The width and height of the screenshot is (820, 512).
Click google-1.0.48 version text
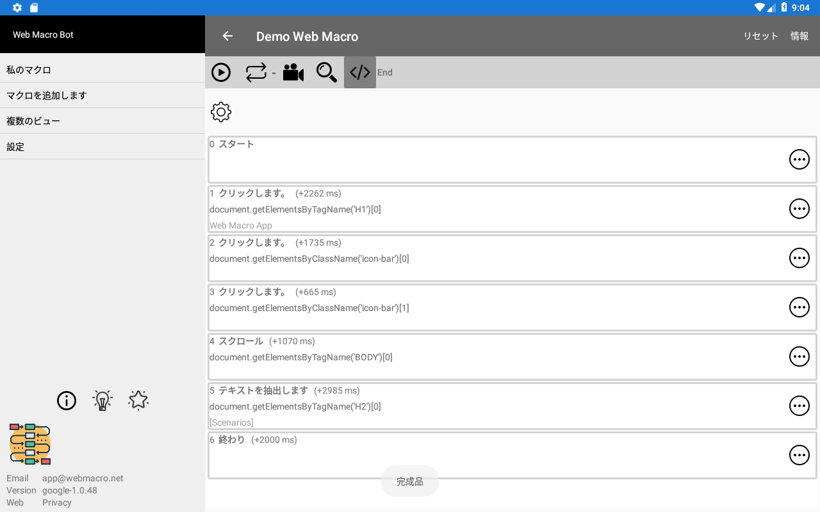click(70, 490)
